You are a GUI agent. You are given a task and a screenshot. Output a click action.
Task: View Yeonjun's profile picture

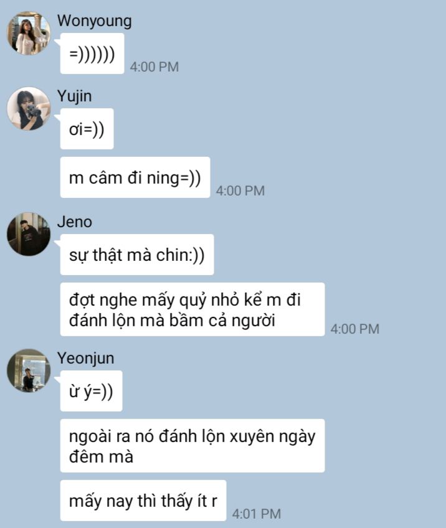[x=29, y=370]
